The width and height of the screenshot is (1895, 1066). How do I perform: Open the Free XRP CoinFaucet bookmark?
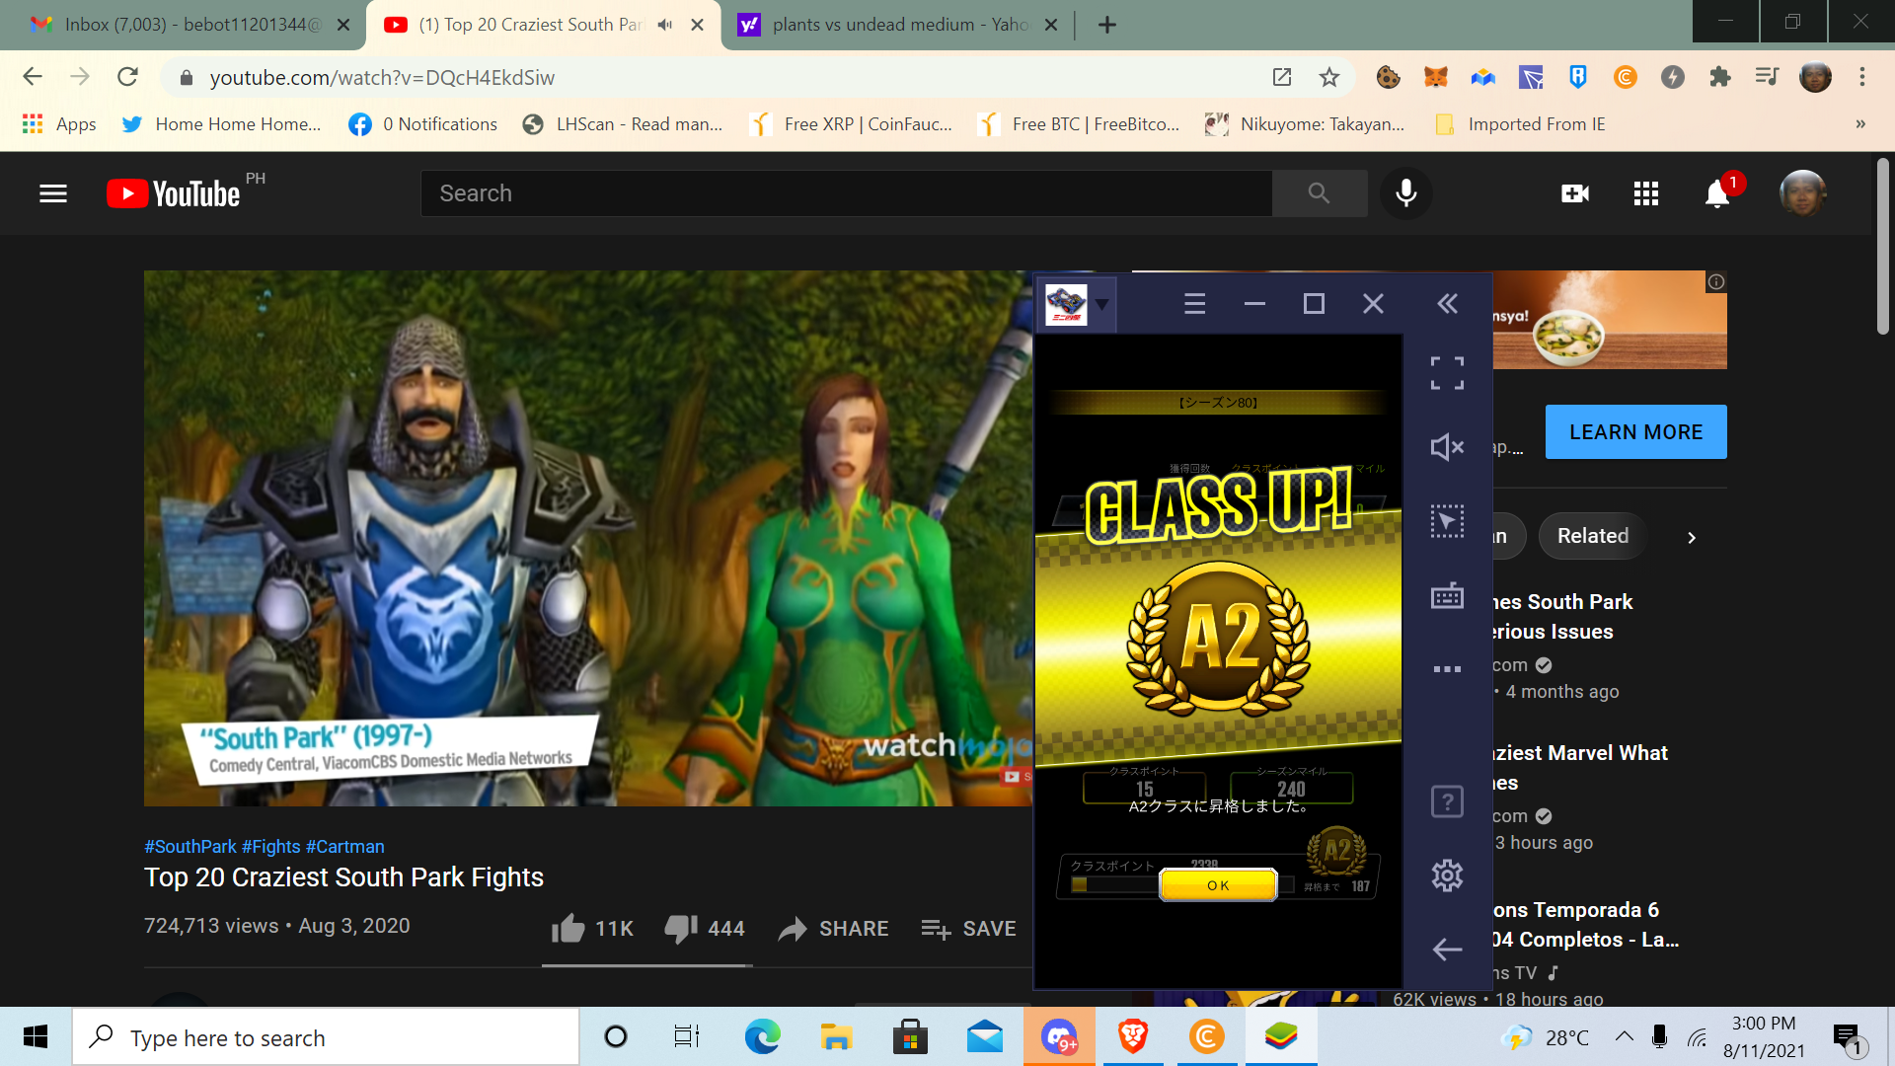[x=851, y=124]
